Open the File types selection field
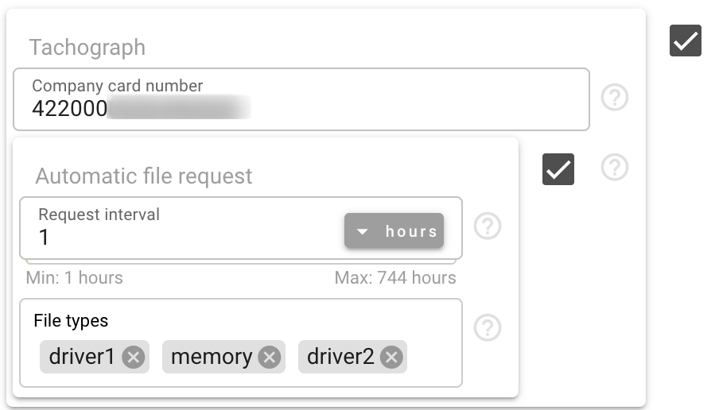Image resolution: width=719 pixels, height=410 pixels. click(241, 342)
